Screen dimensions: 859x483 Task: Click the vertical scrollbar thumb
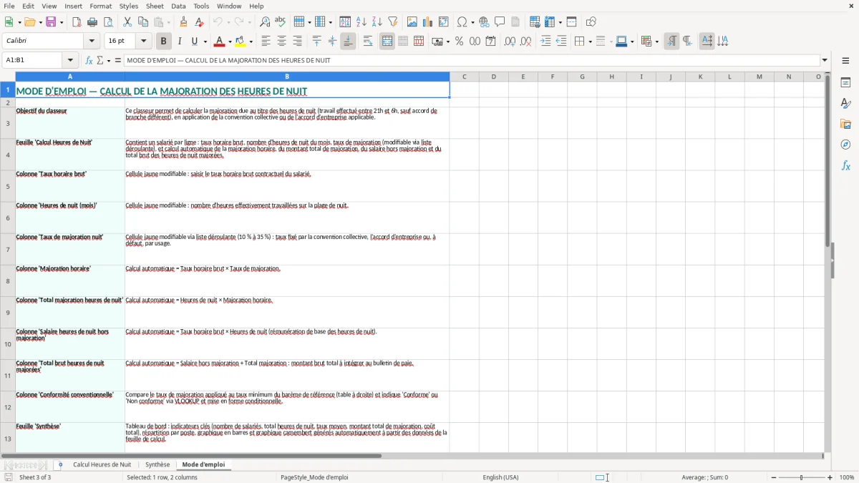[x=827, y=162]
